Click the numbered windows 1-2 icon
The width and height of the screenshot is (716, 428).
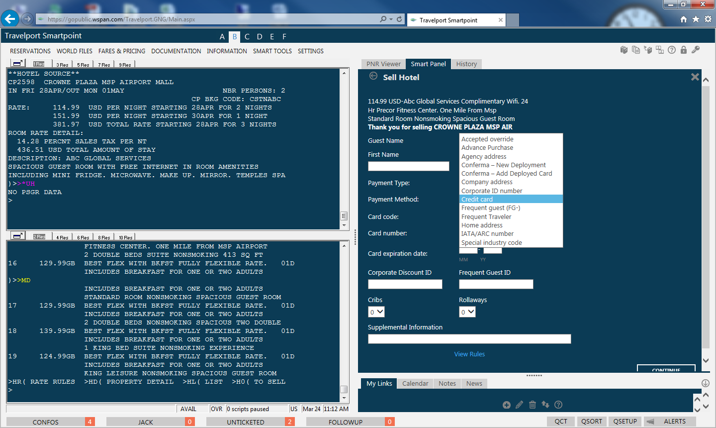tap(660, 50)
